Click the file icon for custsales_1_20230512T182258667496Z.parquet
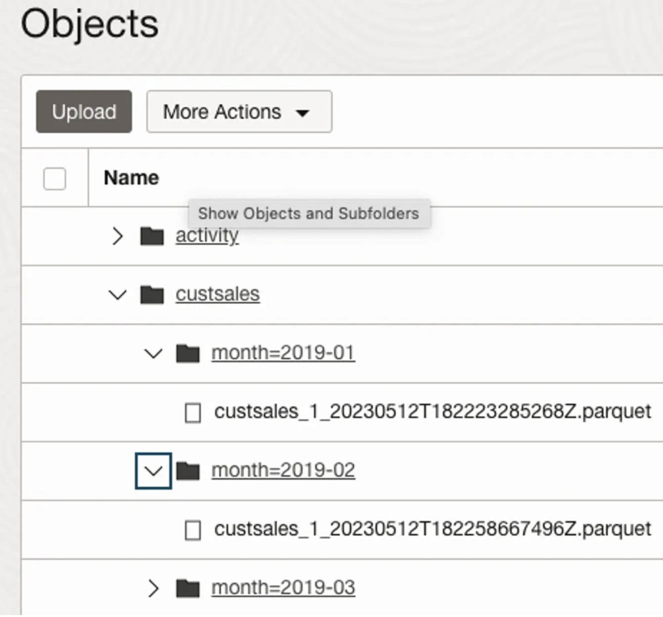 click(193, 529)
